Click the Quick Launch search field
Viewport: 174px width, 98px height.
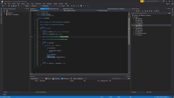coord(154,1)
